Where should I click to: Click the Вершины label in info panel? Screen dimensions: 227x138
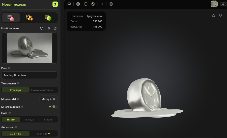point(76,27)
